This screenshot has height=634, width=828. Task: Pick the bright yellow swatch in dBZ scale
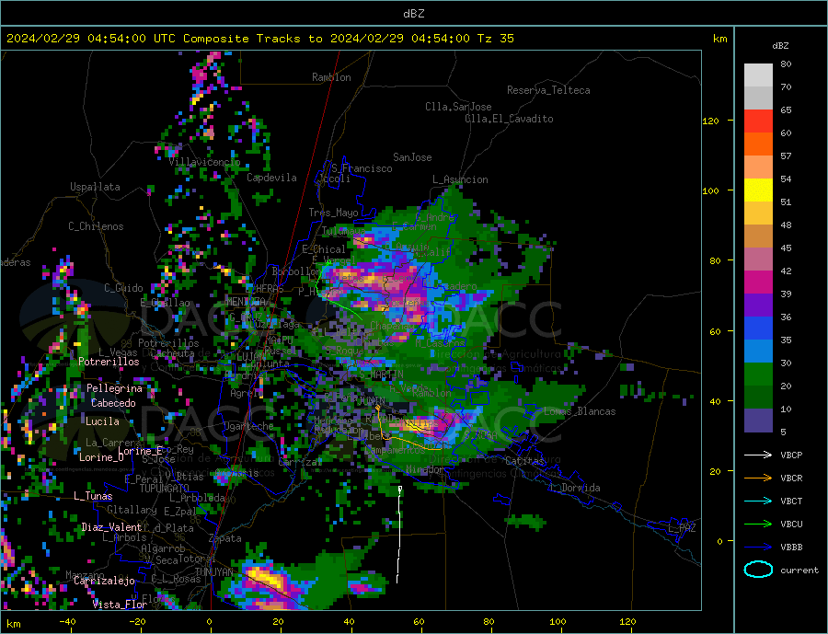tap(758, 190)
